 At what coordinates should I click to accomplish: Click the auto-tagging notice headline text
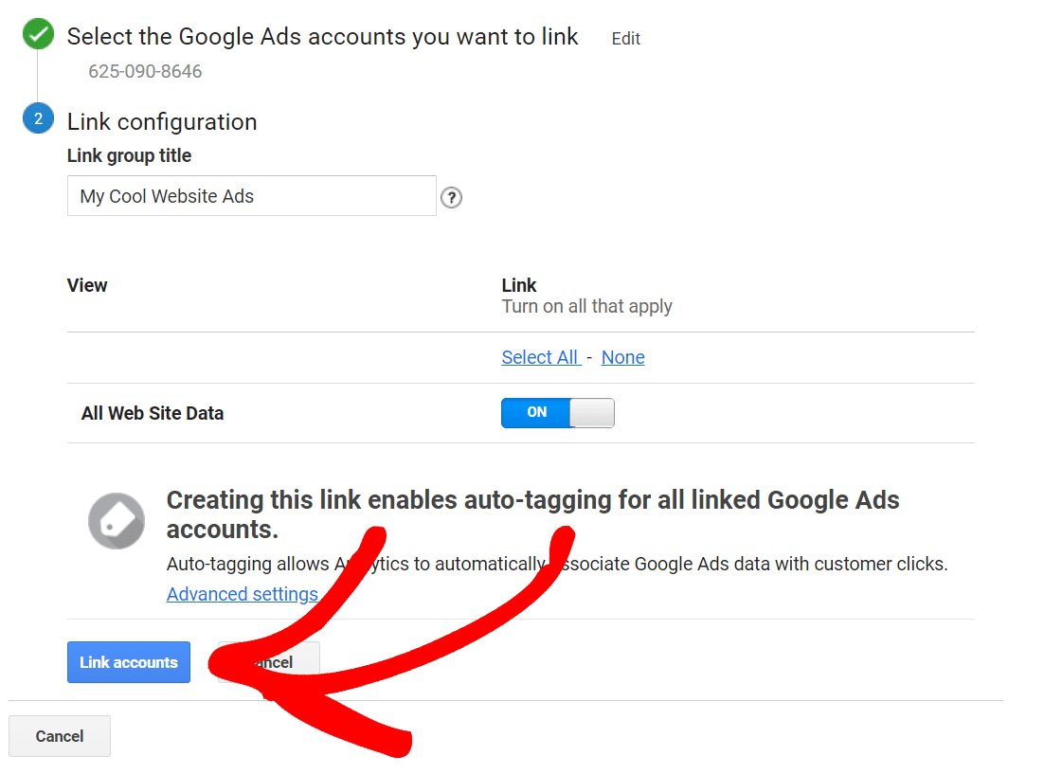[532, 514]
